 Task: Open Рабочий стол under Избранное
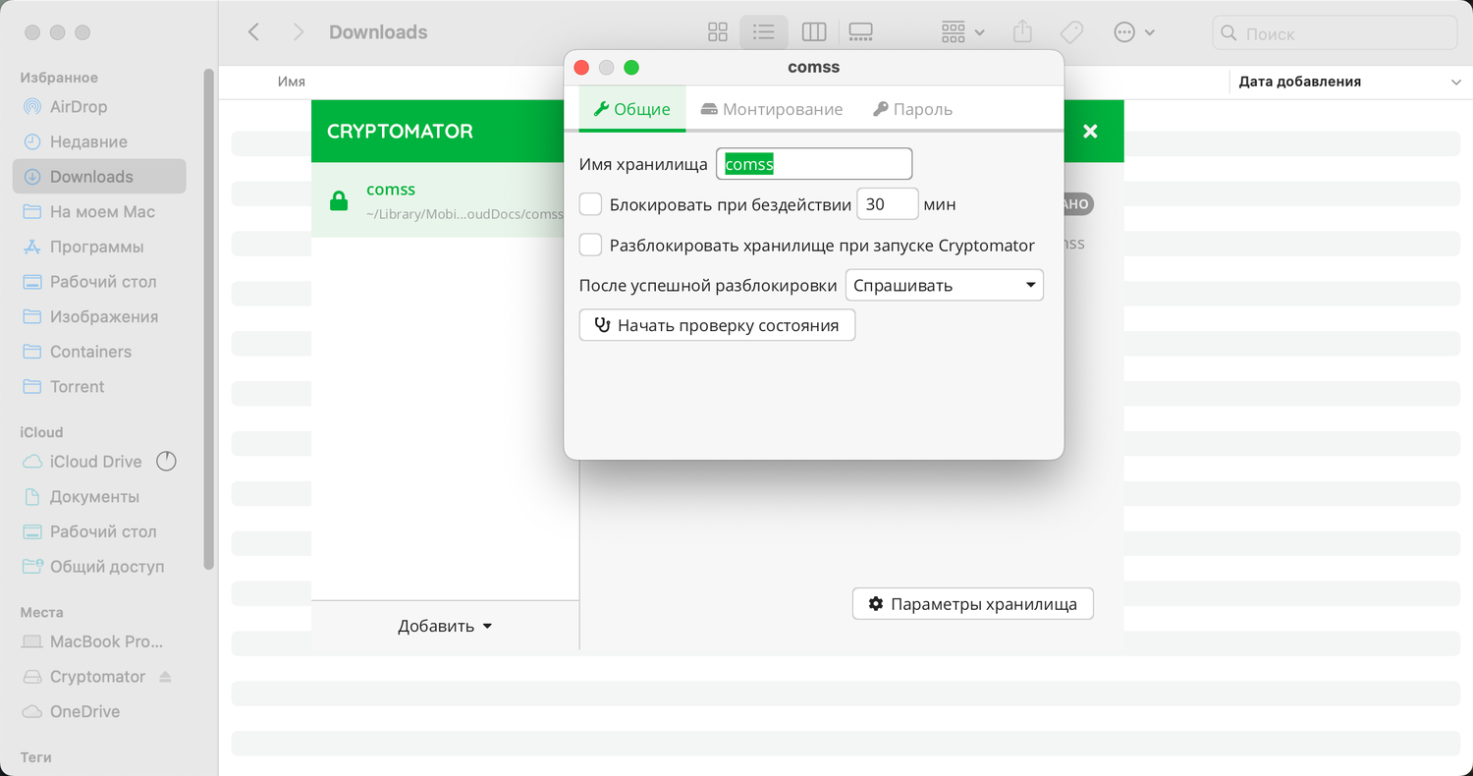click(x=99, y=282)
